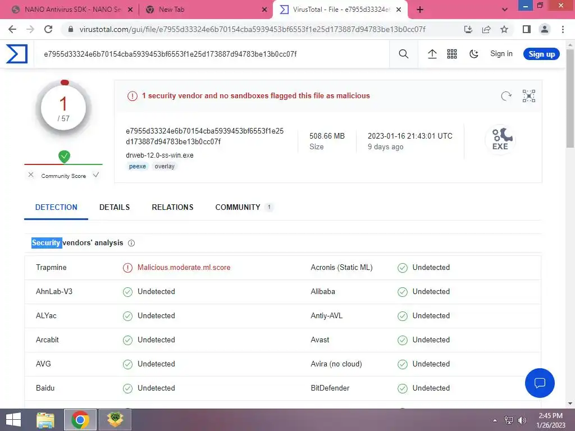Open Chrome three-dot menu
Screen dimensions: 575x431
coord(563,29)
